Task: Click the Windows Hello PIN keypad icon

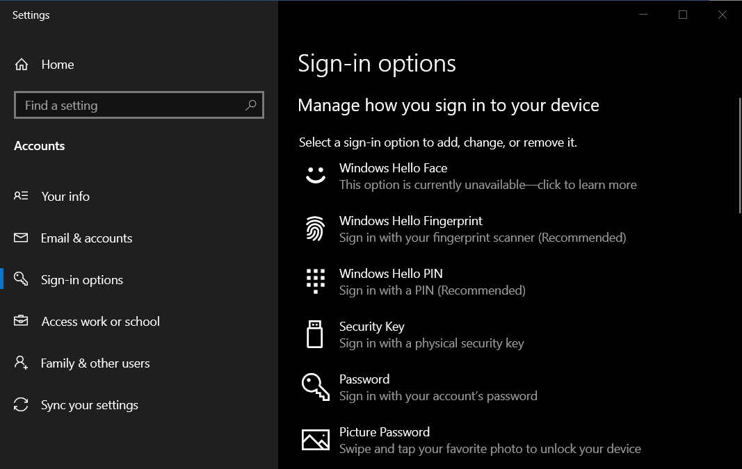Action: pyautogui.click(x=316, y=281)
